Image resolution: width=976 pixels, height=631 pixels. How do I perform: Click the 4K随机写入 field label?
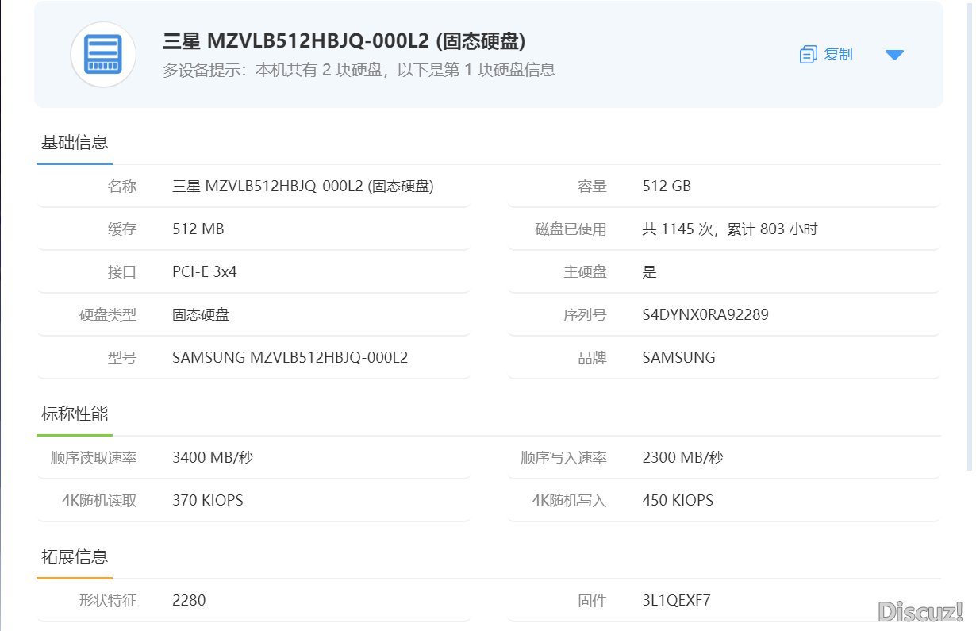click(x=569, y=501)
